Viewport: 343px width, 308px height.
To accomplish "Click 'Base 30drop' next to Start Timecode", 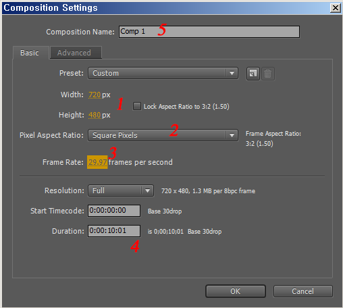I will [x=165, y=211].
